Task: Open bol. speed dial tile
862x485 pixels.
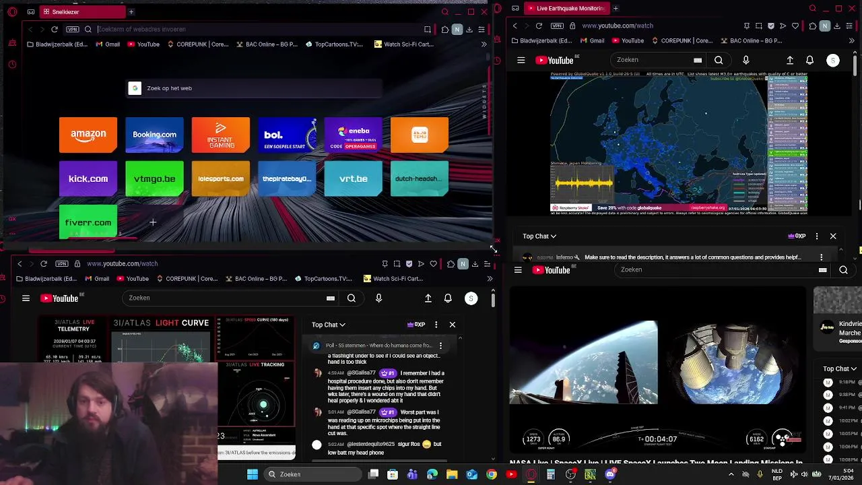Action: 287,135
